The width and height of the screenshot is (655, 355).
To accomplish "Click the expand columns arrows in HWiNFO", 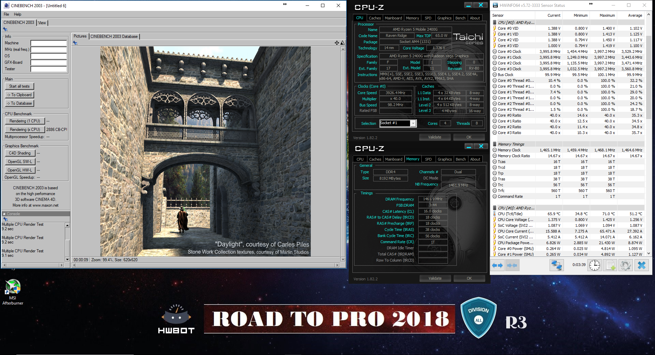I will pyautogui.click(x=498, y=265).
